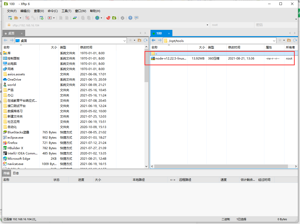The image size is (300, 224).
Task: Go back in remote /opt/tools pane
Action: (x=154, y=40)
